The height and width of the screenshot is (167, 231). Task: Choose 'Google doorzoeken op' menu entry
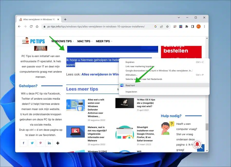164,70
